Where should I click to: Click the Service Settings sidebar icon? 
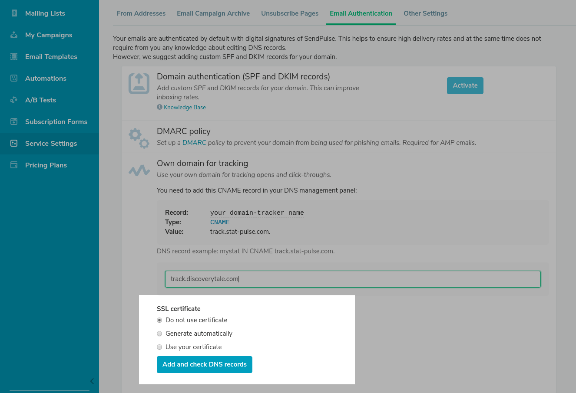pyautogui.click(x=14, y=143)
